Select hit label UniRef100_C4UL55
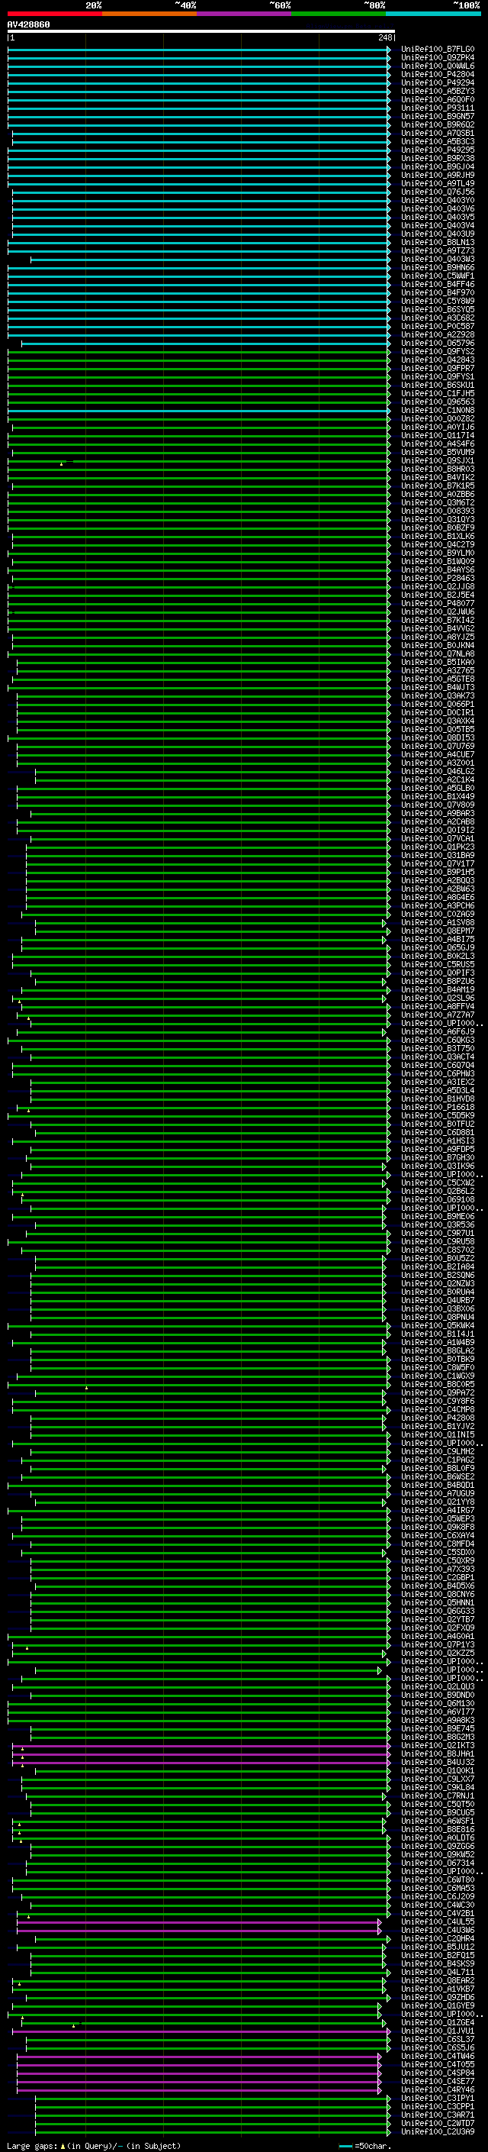Screen dimensions: 488x2152 (438, 1921)
